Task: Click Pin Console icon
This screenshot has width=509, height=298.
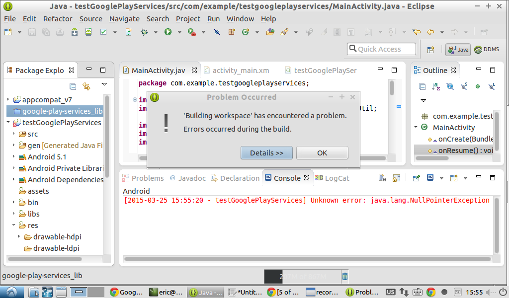Action: (x=416, y=178)
